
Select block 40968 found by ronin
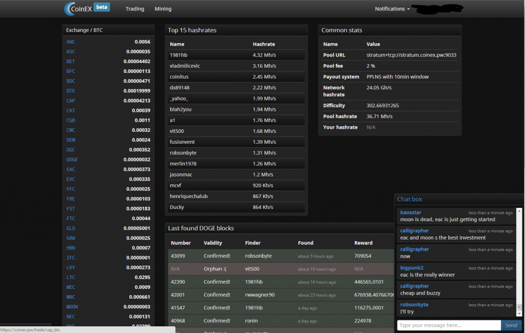281,321
